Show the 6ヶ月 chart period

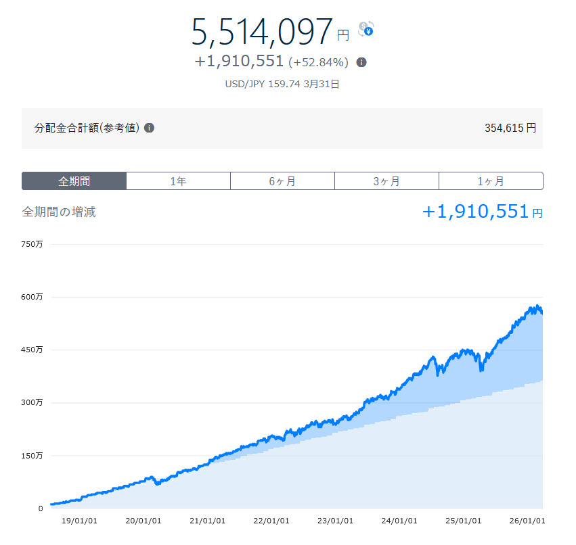pyautogui.click(x=282, y=181)
